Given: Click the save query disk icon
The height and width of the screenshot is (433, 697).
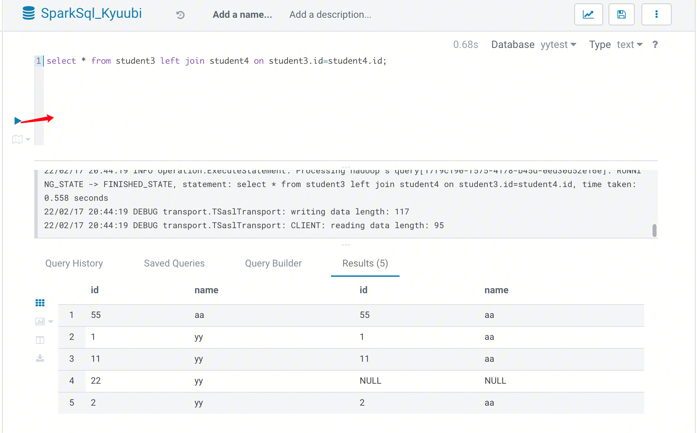Looking at the screenshot, I should coord(621,14).
